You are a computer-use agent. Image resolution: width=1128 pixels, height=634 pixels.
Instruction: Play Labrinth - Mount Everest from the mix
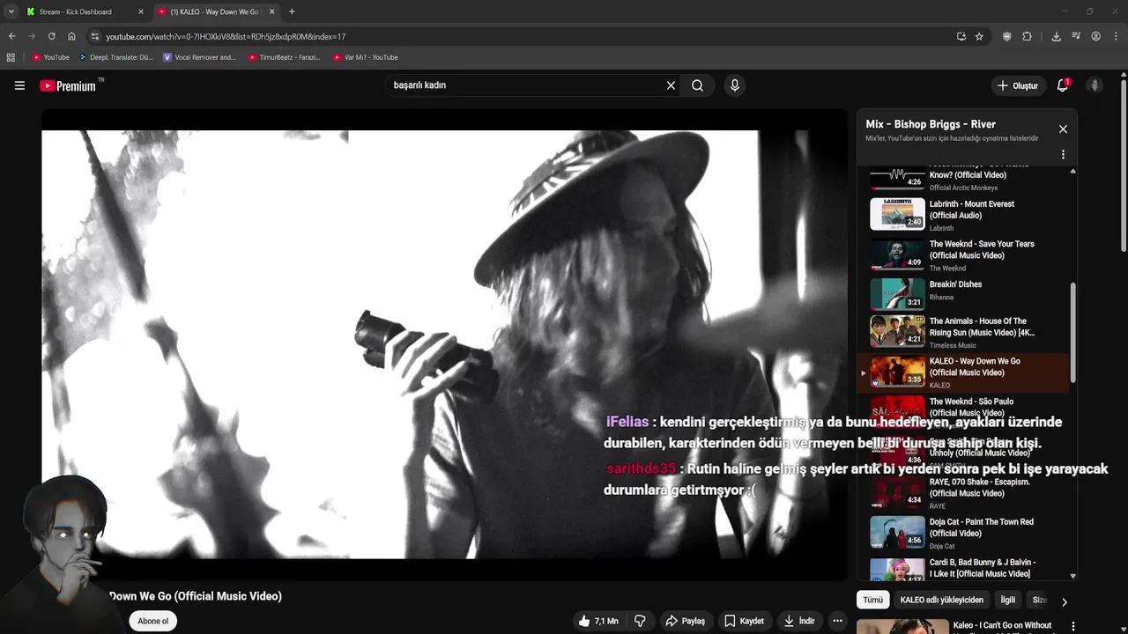click(x=964, y=214)
